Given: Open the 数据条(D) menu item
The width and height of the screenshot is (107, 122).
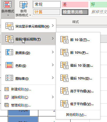Looking at the screenshot, I should point(28,52).
